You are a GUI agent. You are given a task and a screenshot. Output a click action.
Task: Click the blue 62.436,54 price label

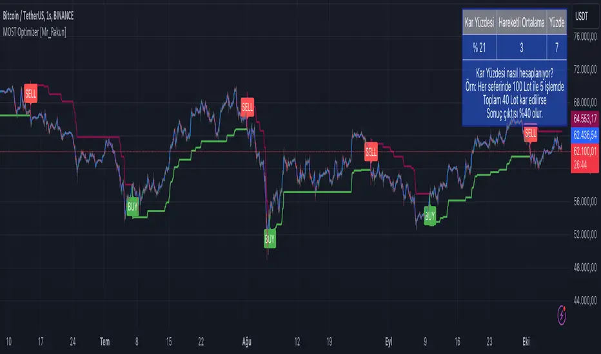586,135
